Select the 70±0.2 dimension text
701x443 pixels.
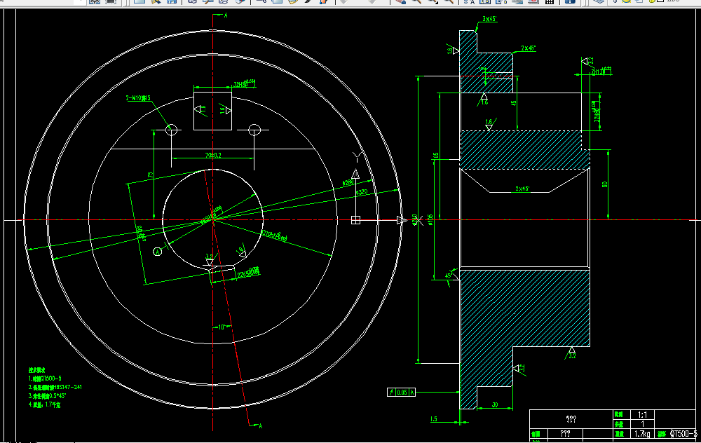[213, 155]
